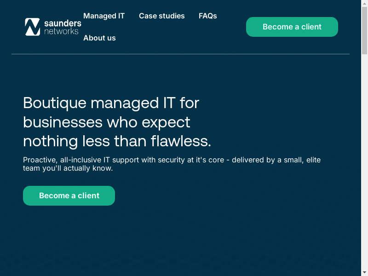
Task: Navigate to About us
Action: point(99,38)
